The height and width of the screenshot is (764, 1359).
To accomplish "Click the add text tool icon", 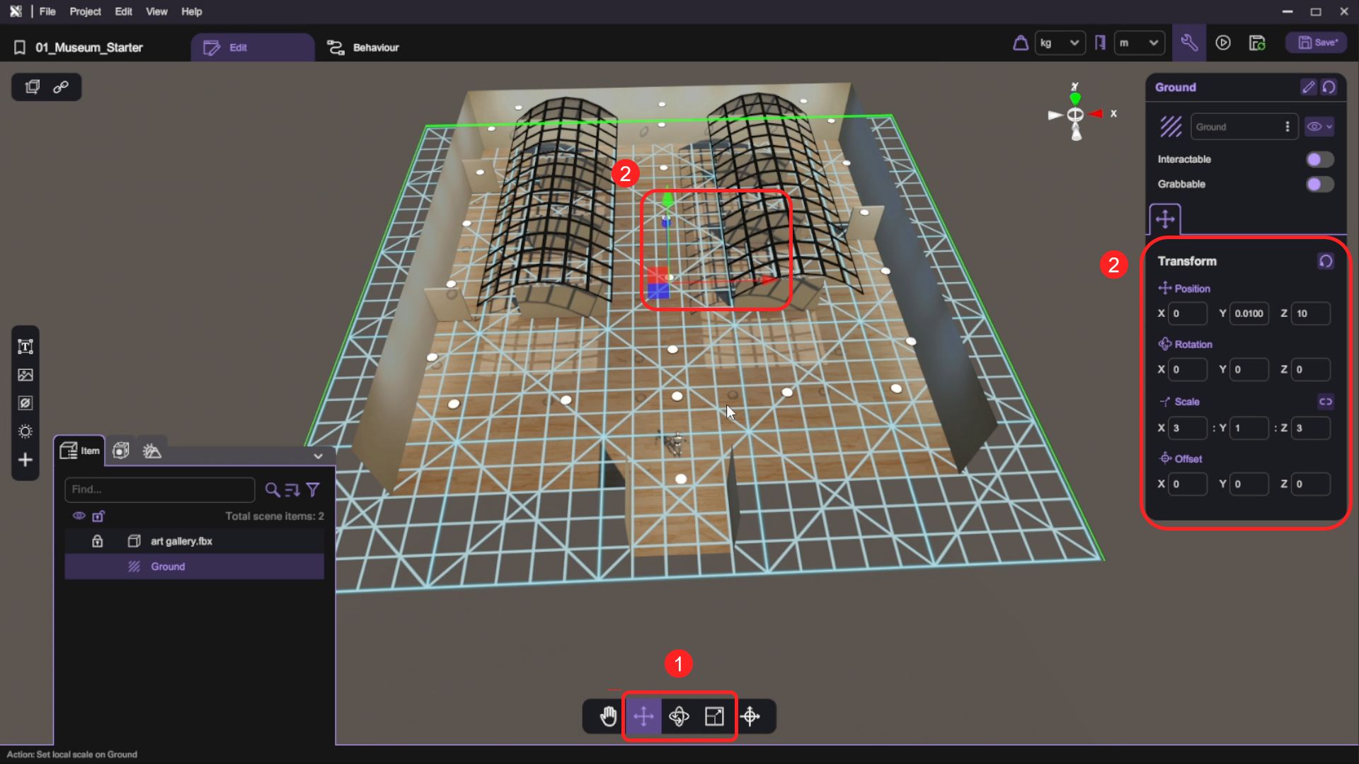I will pos(25,347).
